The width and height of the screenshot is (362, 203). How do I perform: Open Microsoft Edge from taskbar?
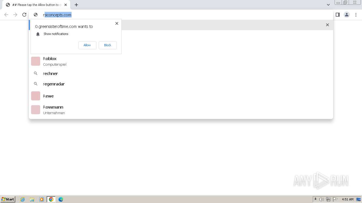tap(61, 199)
